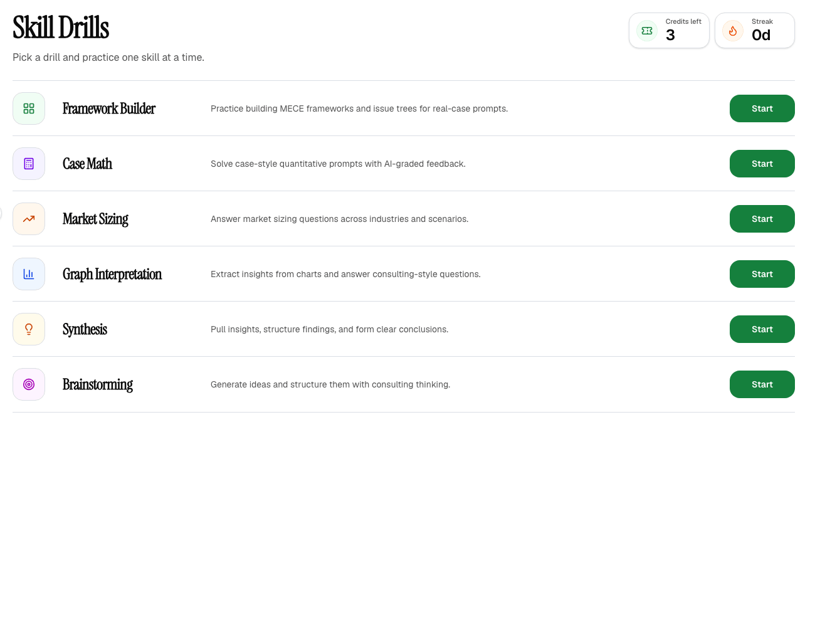Start the Brainstorming drill

click(x=762, y=384)
